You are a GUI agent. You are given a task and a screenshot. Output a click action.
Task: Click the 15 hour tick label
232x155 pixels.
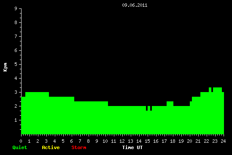coord(147,141)
